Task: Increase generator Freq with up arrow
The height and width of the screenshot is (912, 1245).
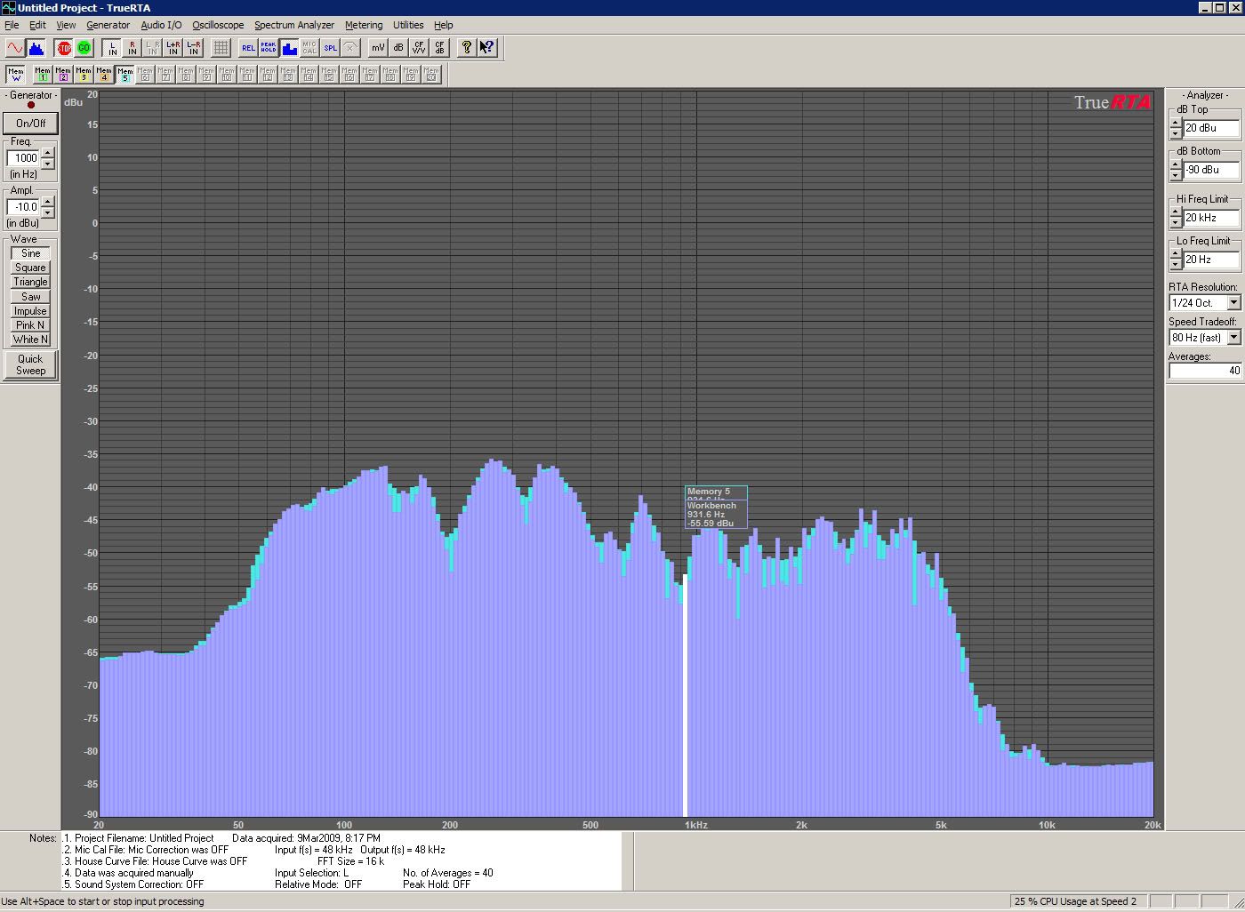Action: (x=48, y=154)
